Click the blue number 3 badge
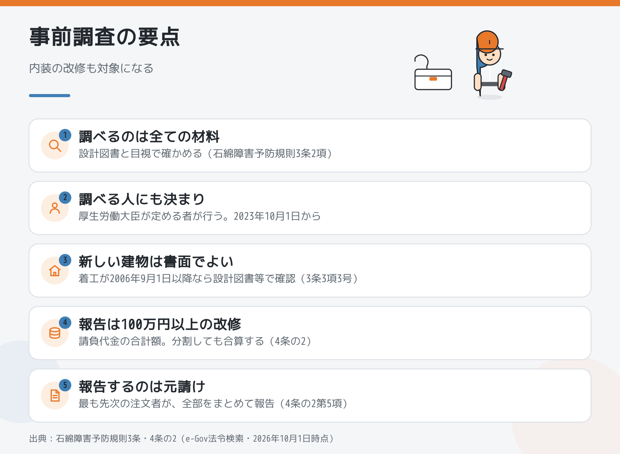Image resolution: width=620 pixels, height=454 pixels. [x=65, y=260]
